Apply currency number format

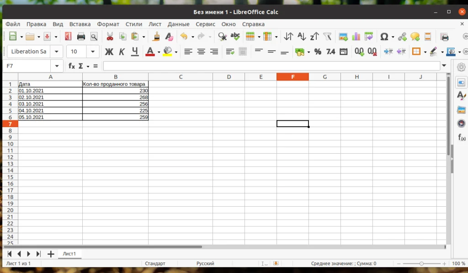(x=300, y=52)
